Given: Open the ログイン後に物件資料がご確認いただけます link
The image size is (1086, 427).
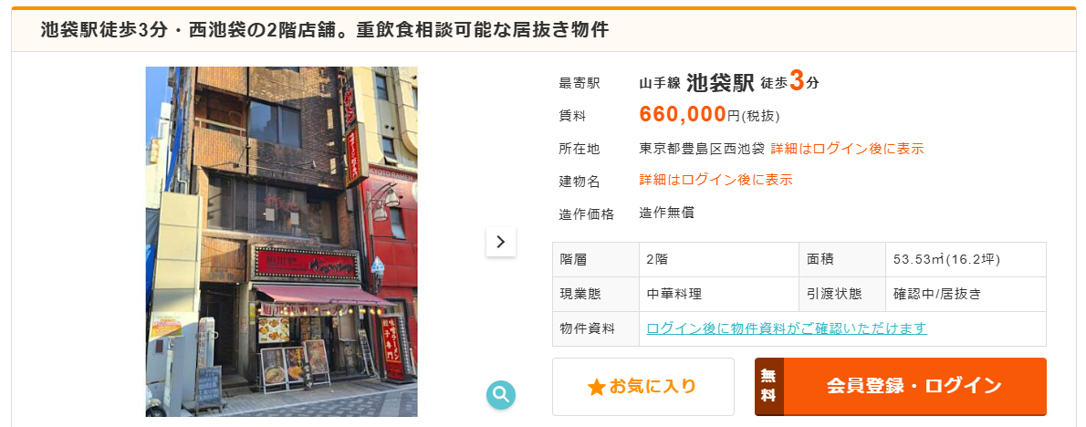Looking at the screenshot, I should 787,328.
